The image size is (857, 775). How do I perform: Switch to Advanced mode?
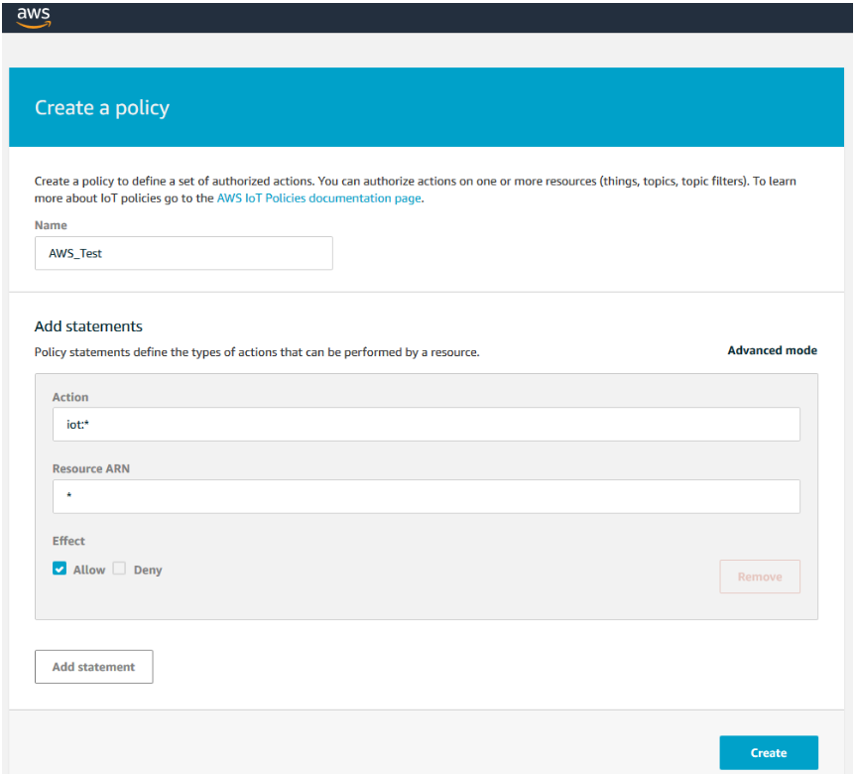772,350
